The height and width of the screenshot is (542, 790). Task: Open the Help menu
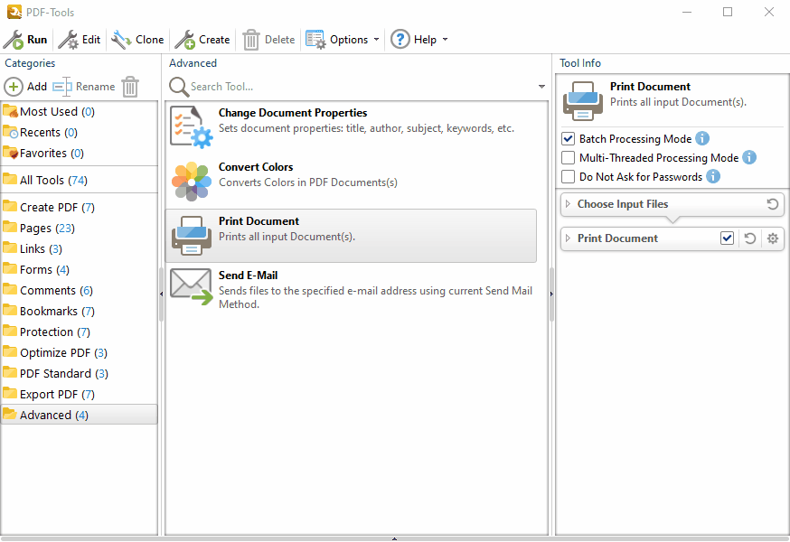point(419,39)
